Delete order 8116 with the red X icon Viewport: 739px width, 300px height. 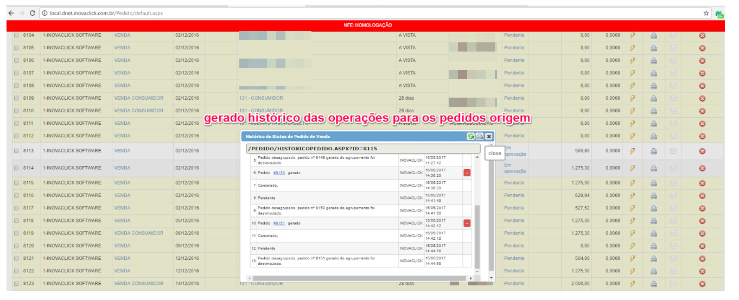tap(702, 195)
